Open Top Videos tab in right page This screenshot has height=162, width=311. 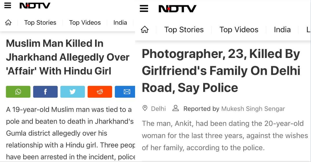(239, 30)
